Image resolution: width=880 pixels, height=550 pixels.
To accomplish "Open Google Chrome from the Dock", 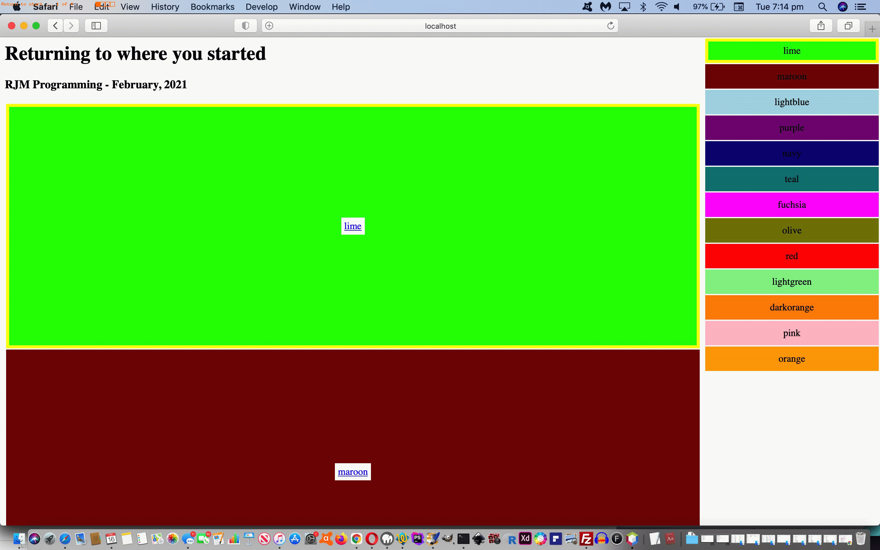I will [356, 539].
